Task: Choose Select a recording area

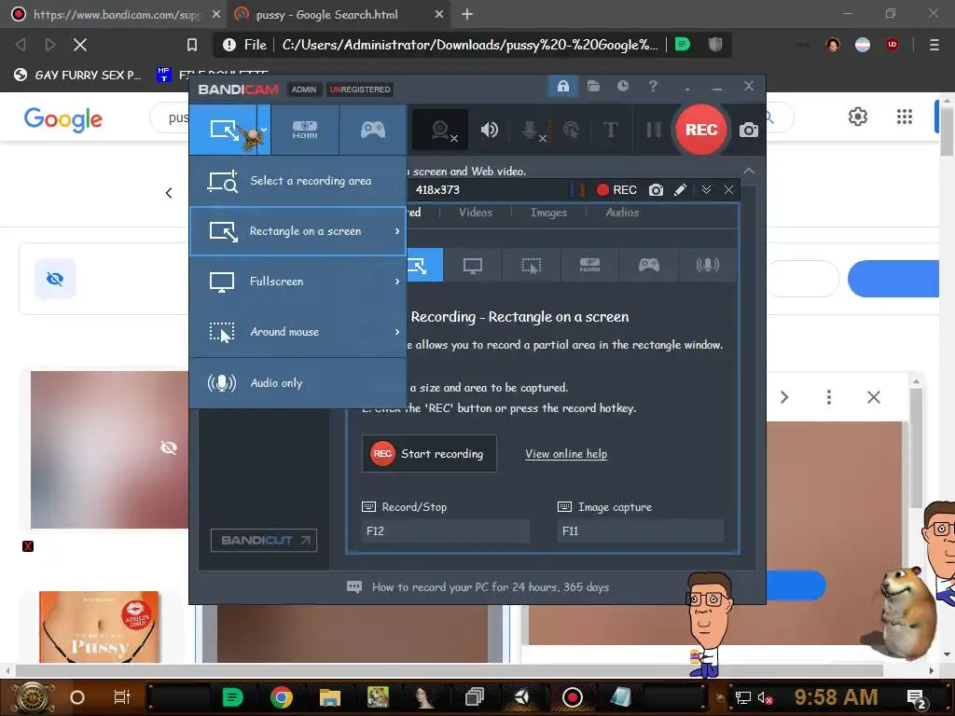Action: [x=298, y=181]
